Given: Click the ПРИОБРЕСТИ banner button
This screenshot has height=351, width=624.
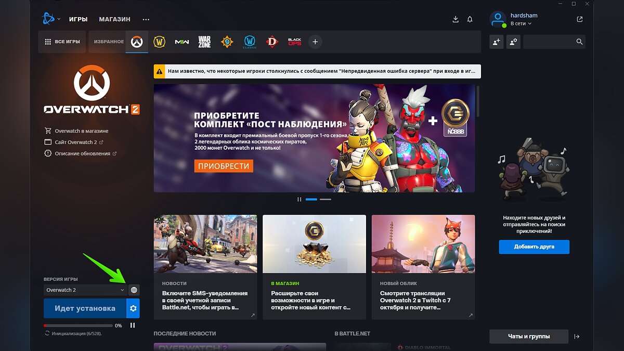Looking at the screenshot, I should coord(224,166).
